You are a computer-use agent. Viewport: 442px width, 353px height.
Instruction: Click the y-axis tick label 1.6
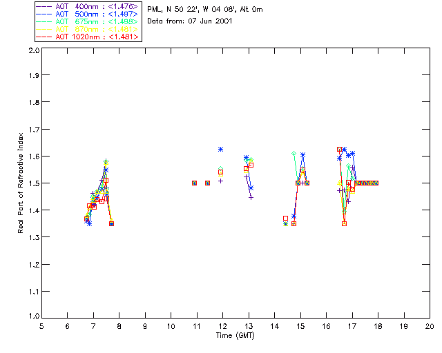coord(34,157)
